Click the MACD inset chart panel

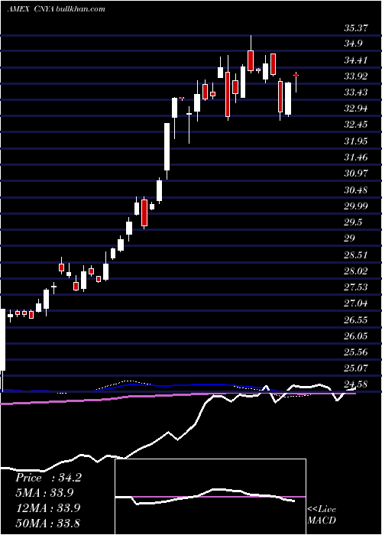(x=210, y=497)
